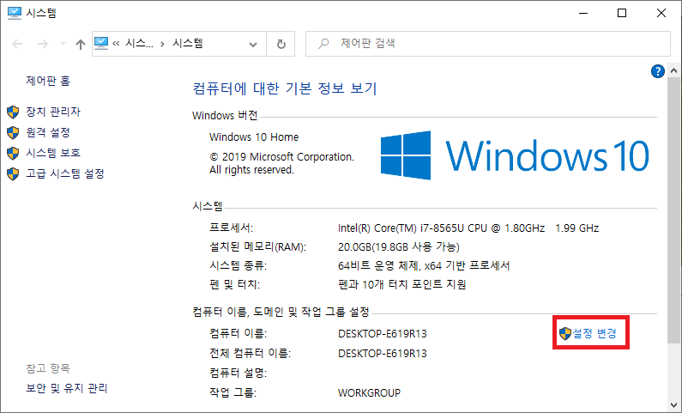Click the Forward navigation arrow
Image resolution: width=682 pixels, height=413 pixels.
(42, 44)
